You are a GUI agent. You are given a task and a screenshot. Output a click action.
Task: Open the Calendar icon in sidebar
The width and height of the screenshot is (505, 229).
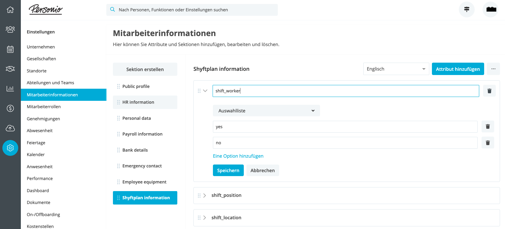(10, 49)
